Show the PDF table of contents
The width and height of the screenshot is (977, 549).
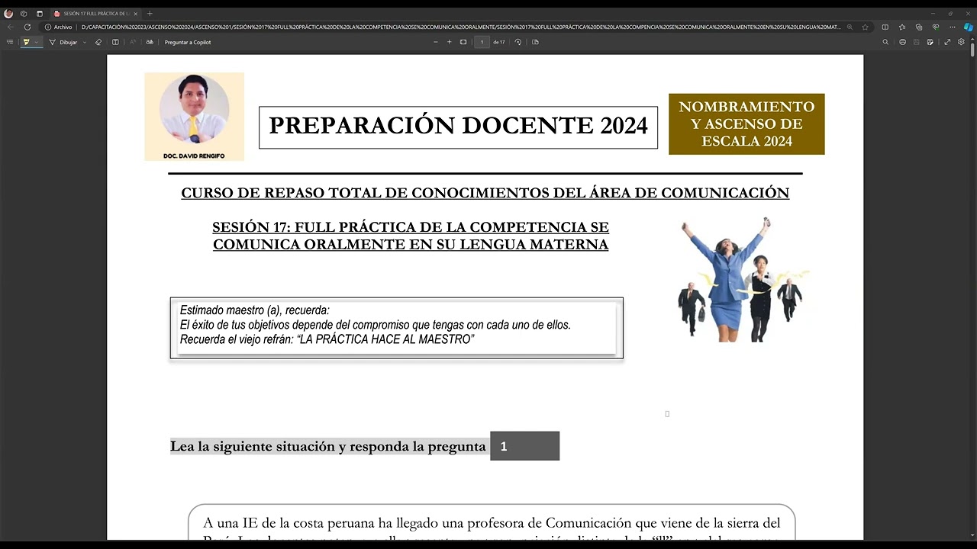pos(10,42)
